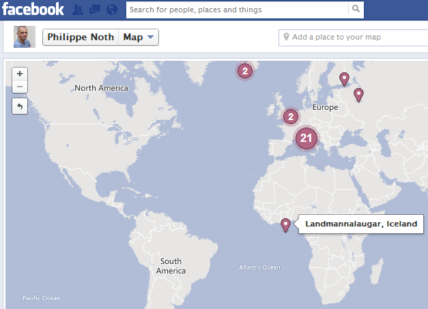The height and width of the screenshot is (309, 428).
Task: Click the Pacific Ocean map label
Action: 41,298
